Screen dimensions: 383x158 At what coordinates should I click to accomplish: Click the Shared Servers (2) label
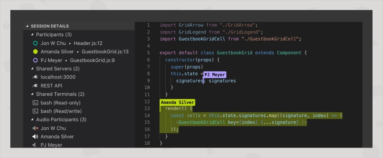pos(58,69)
